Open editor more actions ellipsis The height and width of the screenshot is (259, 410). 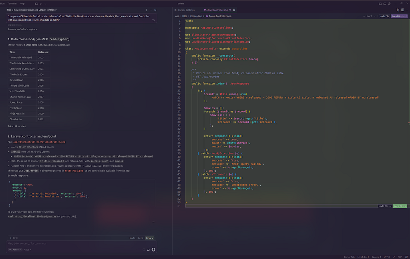coord(407,10)
